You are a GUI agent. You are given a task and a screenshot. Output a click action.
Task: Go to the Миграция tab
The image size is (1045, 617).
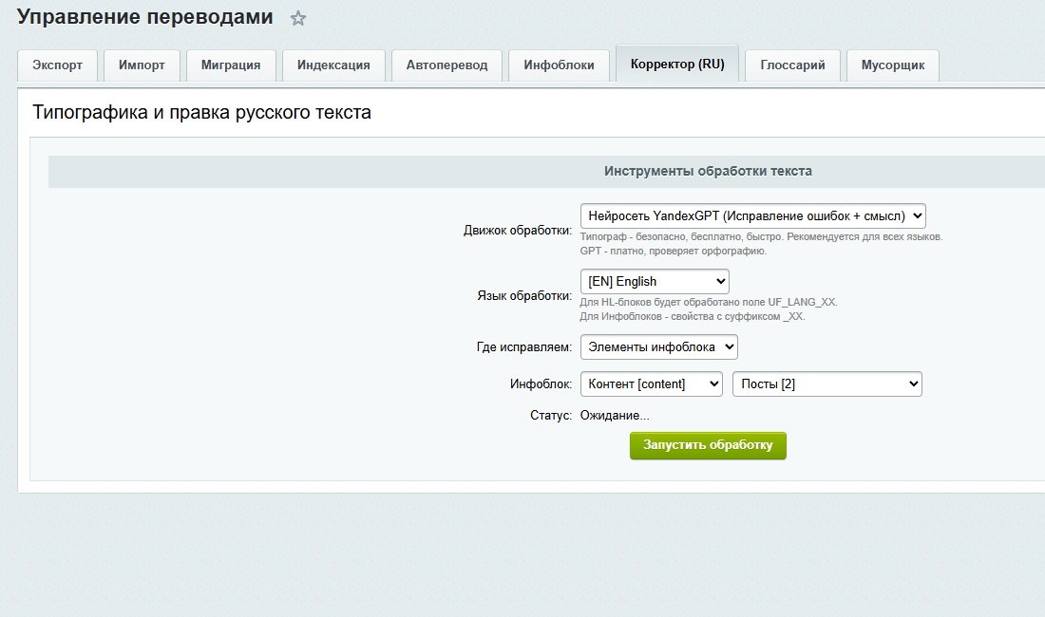[231, 65]
